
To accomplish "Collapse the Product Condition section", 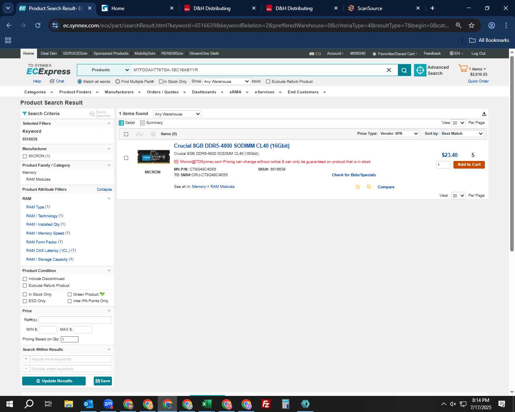I will coord(109,271).
